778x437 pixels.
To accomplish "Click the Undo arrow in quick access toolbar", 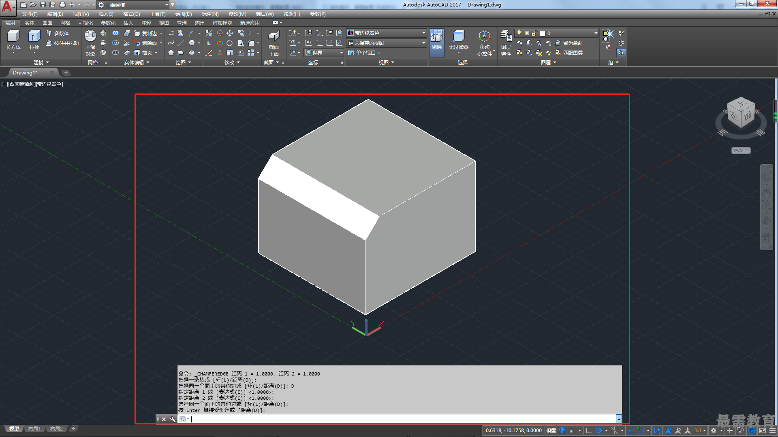I will pyautogui.click(x=72, y=5).
